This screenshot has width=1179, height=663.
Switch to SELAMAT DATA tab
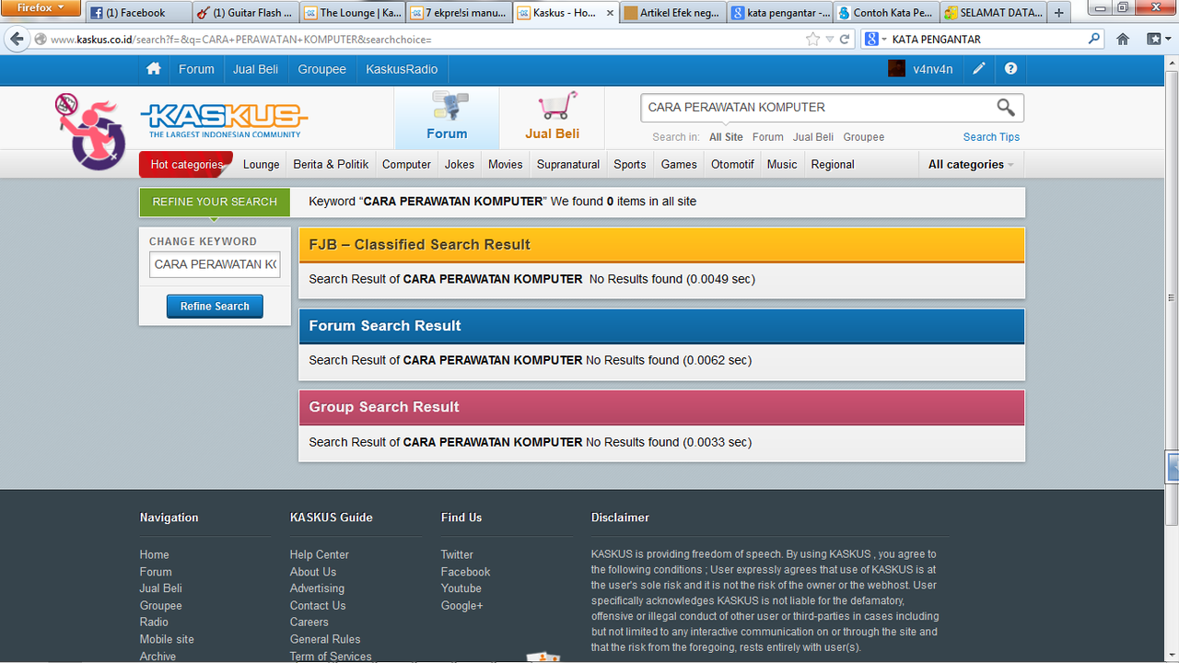click(x=994, y=13)
